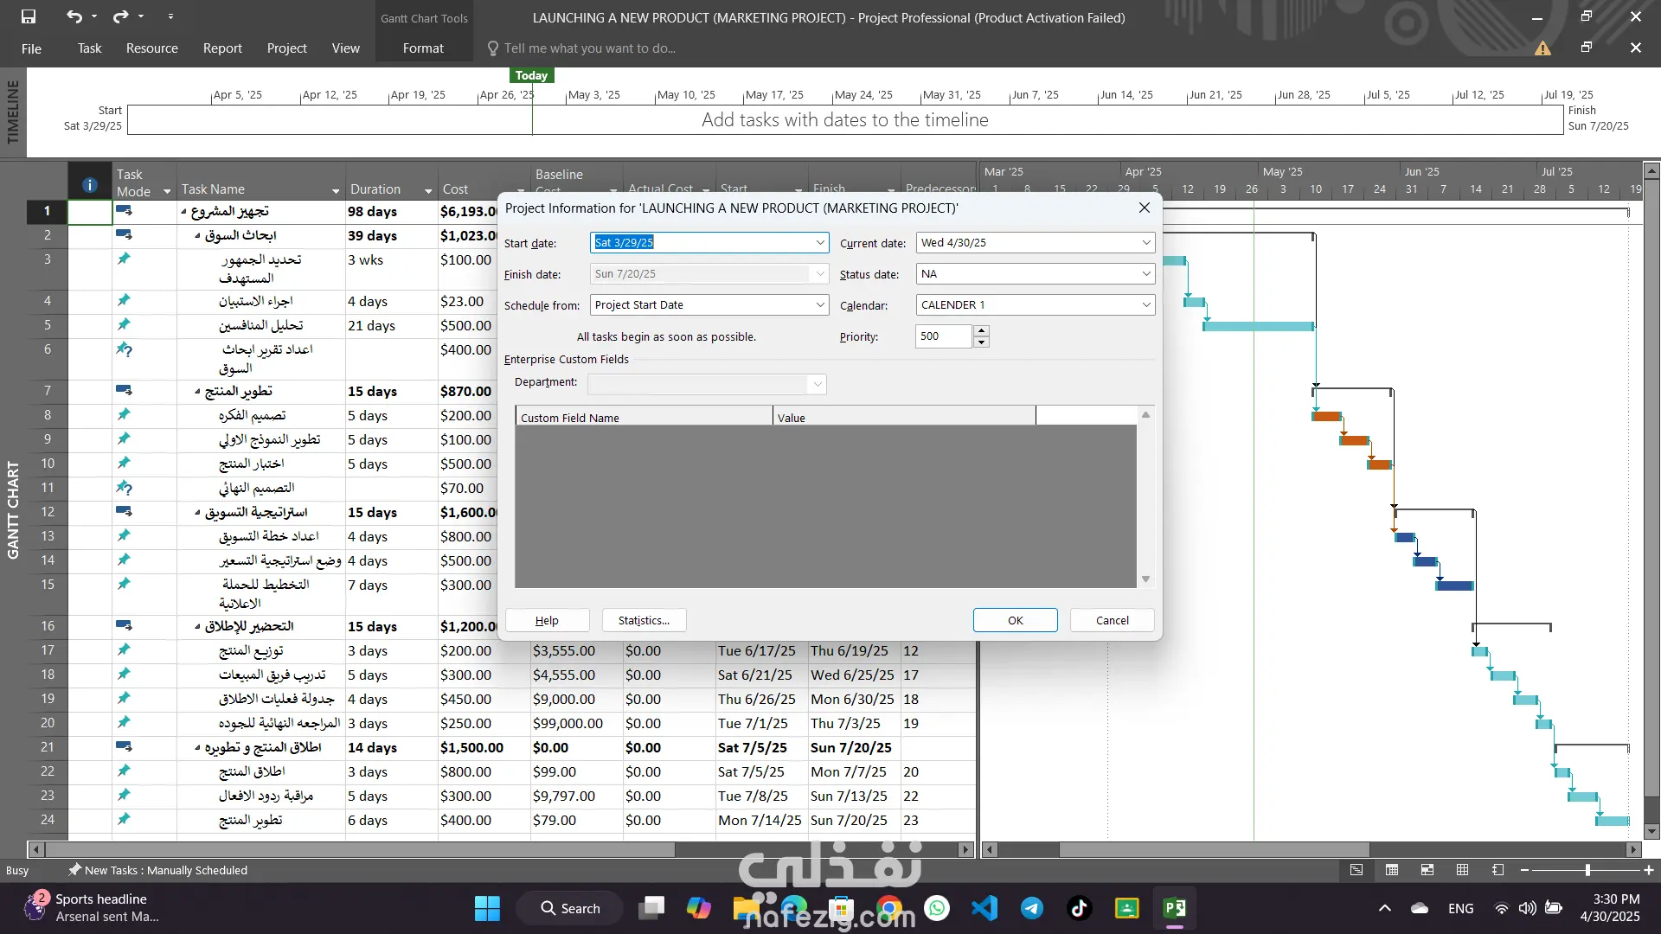Increase Priority with the up spinner

coord(981,330)
